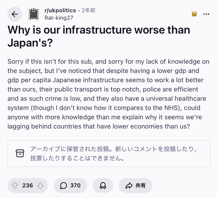Click the post title about Japan's infrastructure

[98, 36]
